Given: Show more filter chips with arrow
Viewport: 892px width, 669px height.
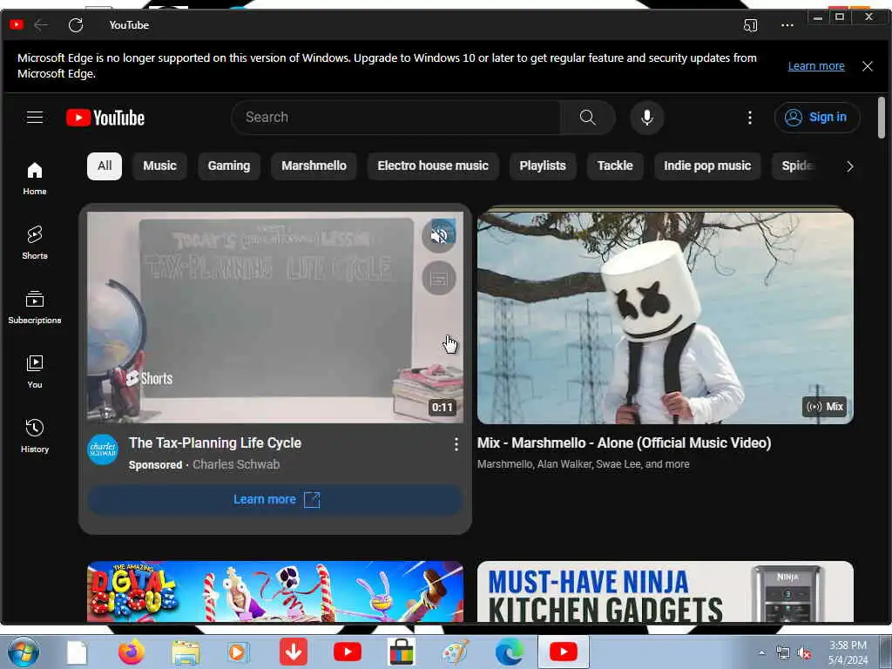Looking at the screenshot, I should tap(849, 166).
